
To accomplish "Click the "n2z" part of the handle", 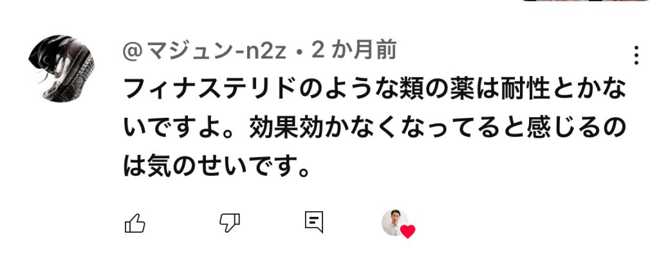I will coord(269,51).
